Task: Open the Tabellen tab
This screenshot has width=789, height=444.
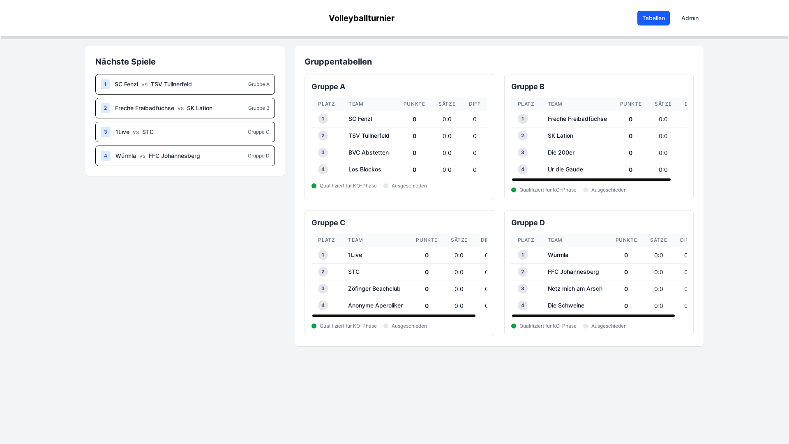Action: [653, 18]
